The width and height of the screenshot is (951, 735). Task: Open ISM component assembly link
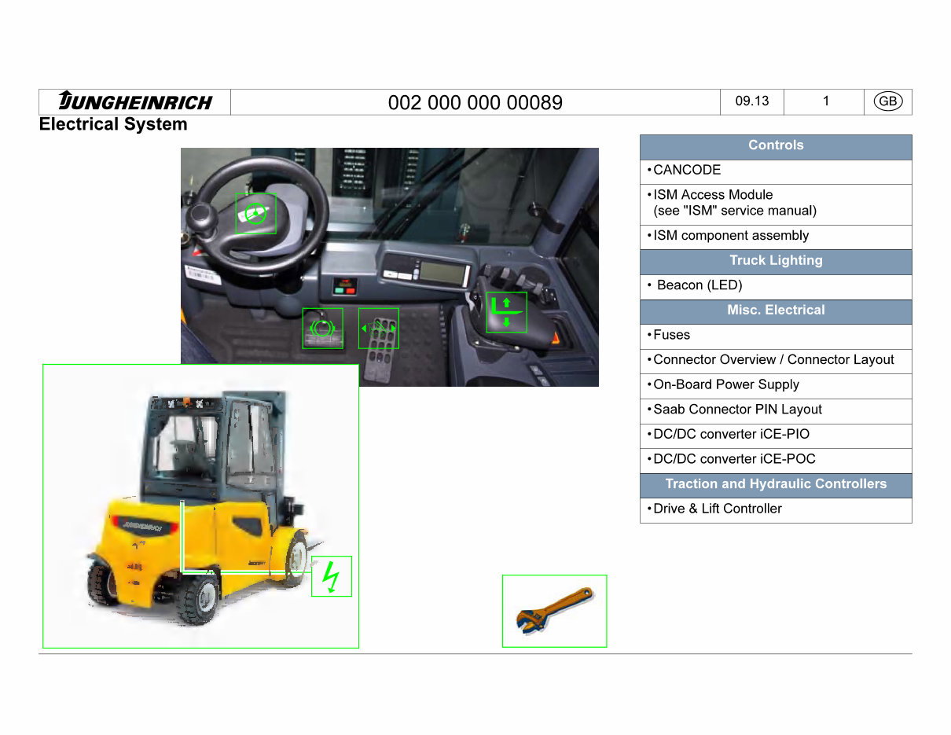click(776, 237)
